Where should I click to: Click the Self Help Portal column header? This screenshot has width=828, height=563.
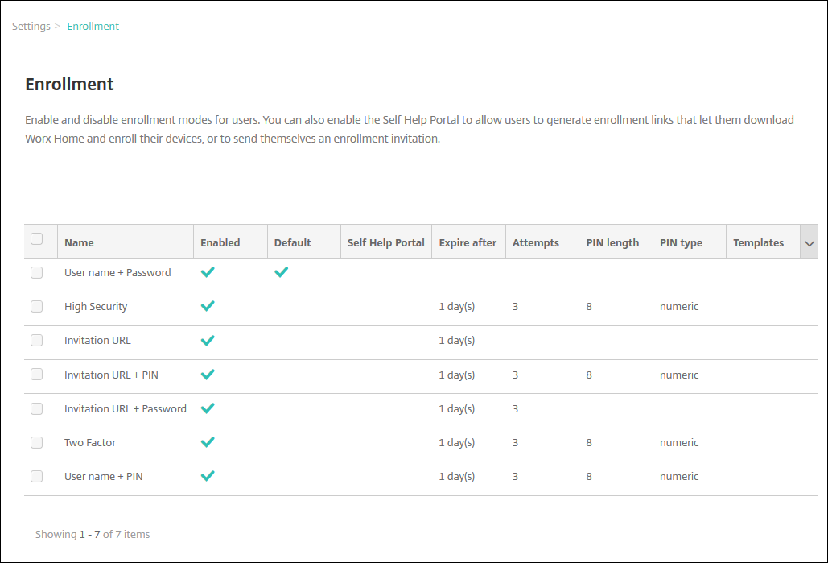point(385,242)
